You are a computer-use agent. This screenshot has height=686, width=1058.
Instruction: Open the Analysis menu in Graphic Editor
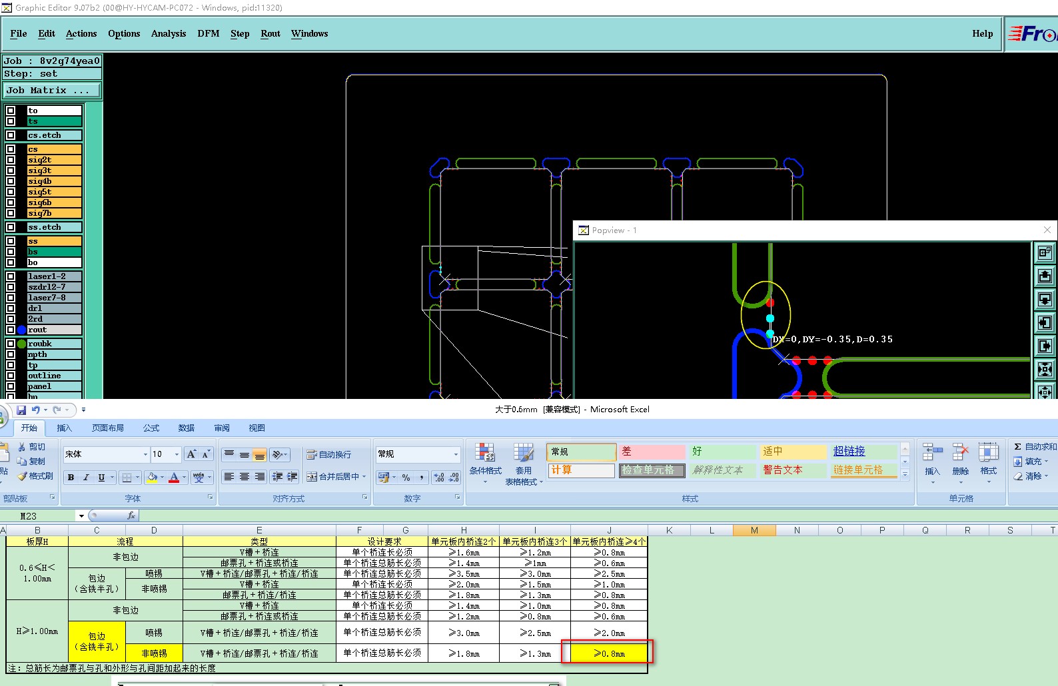[169, 33]
